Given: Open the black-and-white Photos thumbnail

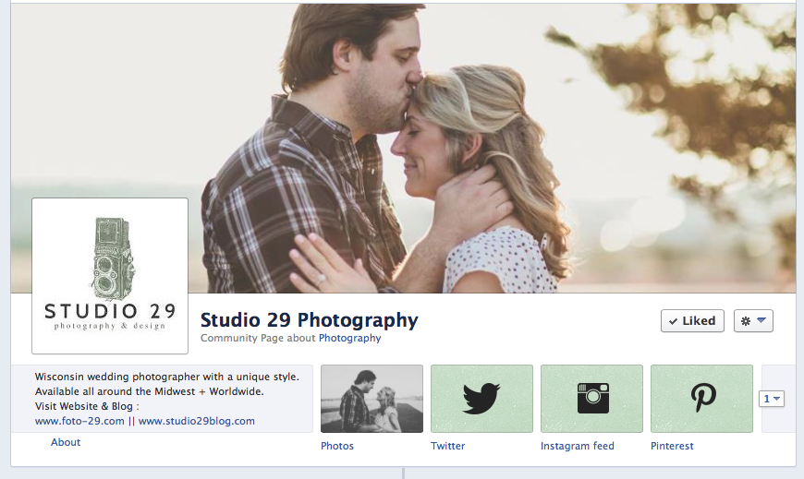Looking at the screenshot, I should coord(372,399).
